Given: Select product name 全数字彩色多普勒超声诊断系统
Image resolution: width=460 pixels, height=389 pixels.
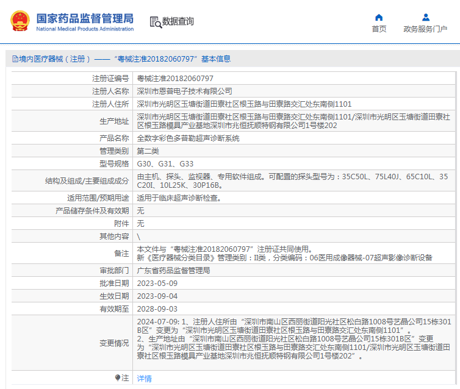Looking at the screenshot, I should point(188,138).
